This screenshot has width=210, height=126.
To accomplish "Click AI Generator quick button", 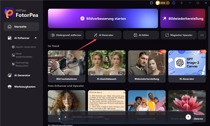I will coord(104,35).
